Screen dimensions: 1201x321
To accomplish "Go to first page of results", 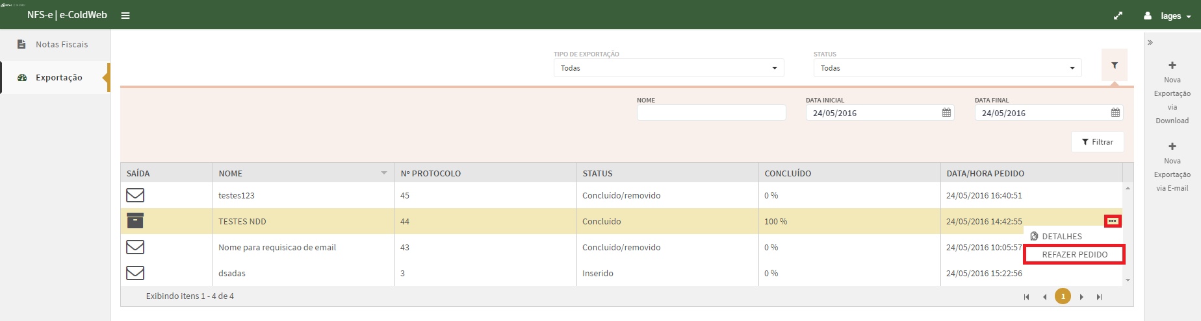I will point(1027,297).
